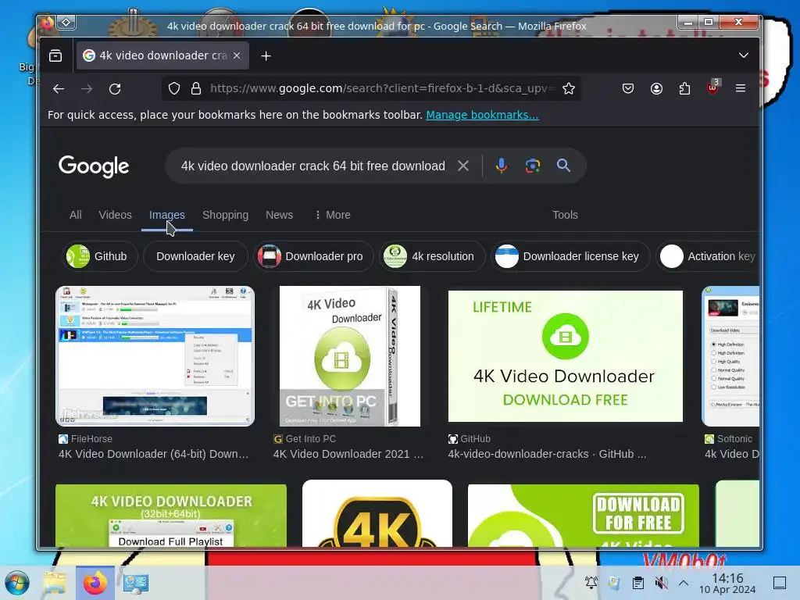This screenshot has height=600, width=800.
Task: Open 4k-video-downloader-cracks GitHub result title
Action: point(547,454)
